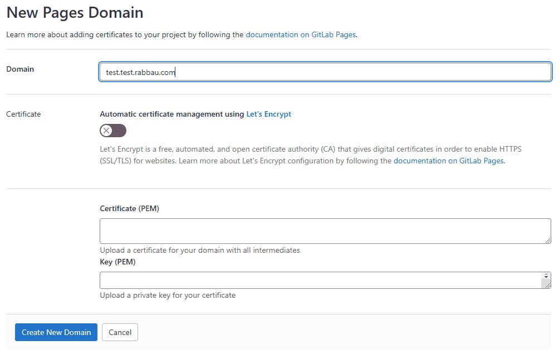
Task: Open documentation on GitLab Pages link below heading
Action: click(x=301, y=34)
